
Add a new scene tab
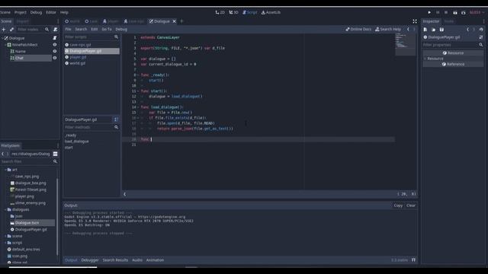click(181, 21)
